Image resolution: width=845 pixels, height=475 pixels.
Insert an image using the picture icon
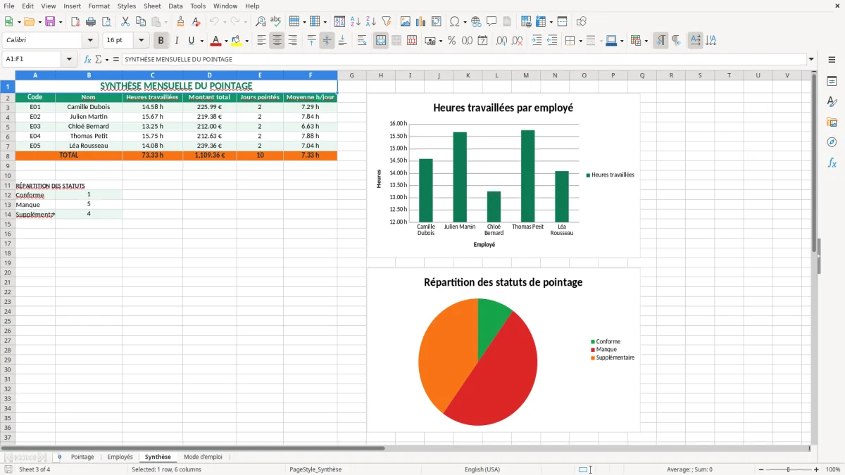(x=406, y=22)
